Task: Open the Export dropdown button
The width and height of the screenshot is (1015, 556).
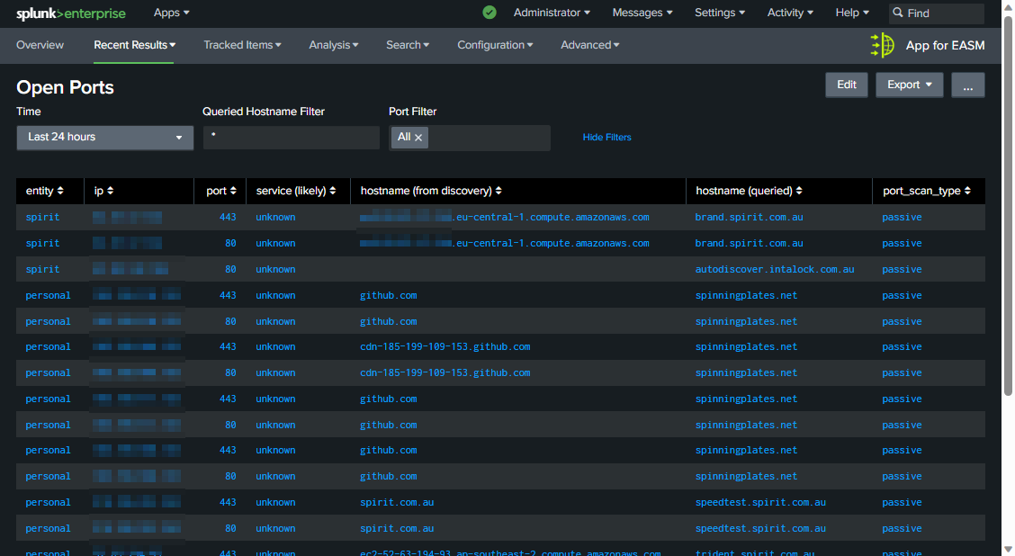Action: point(910,85)
